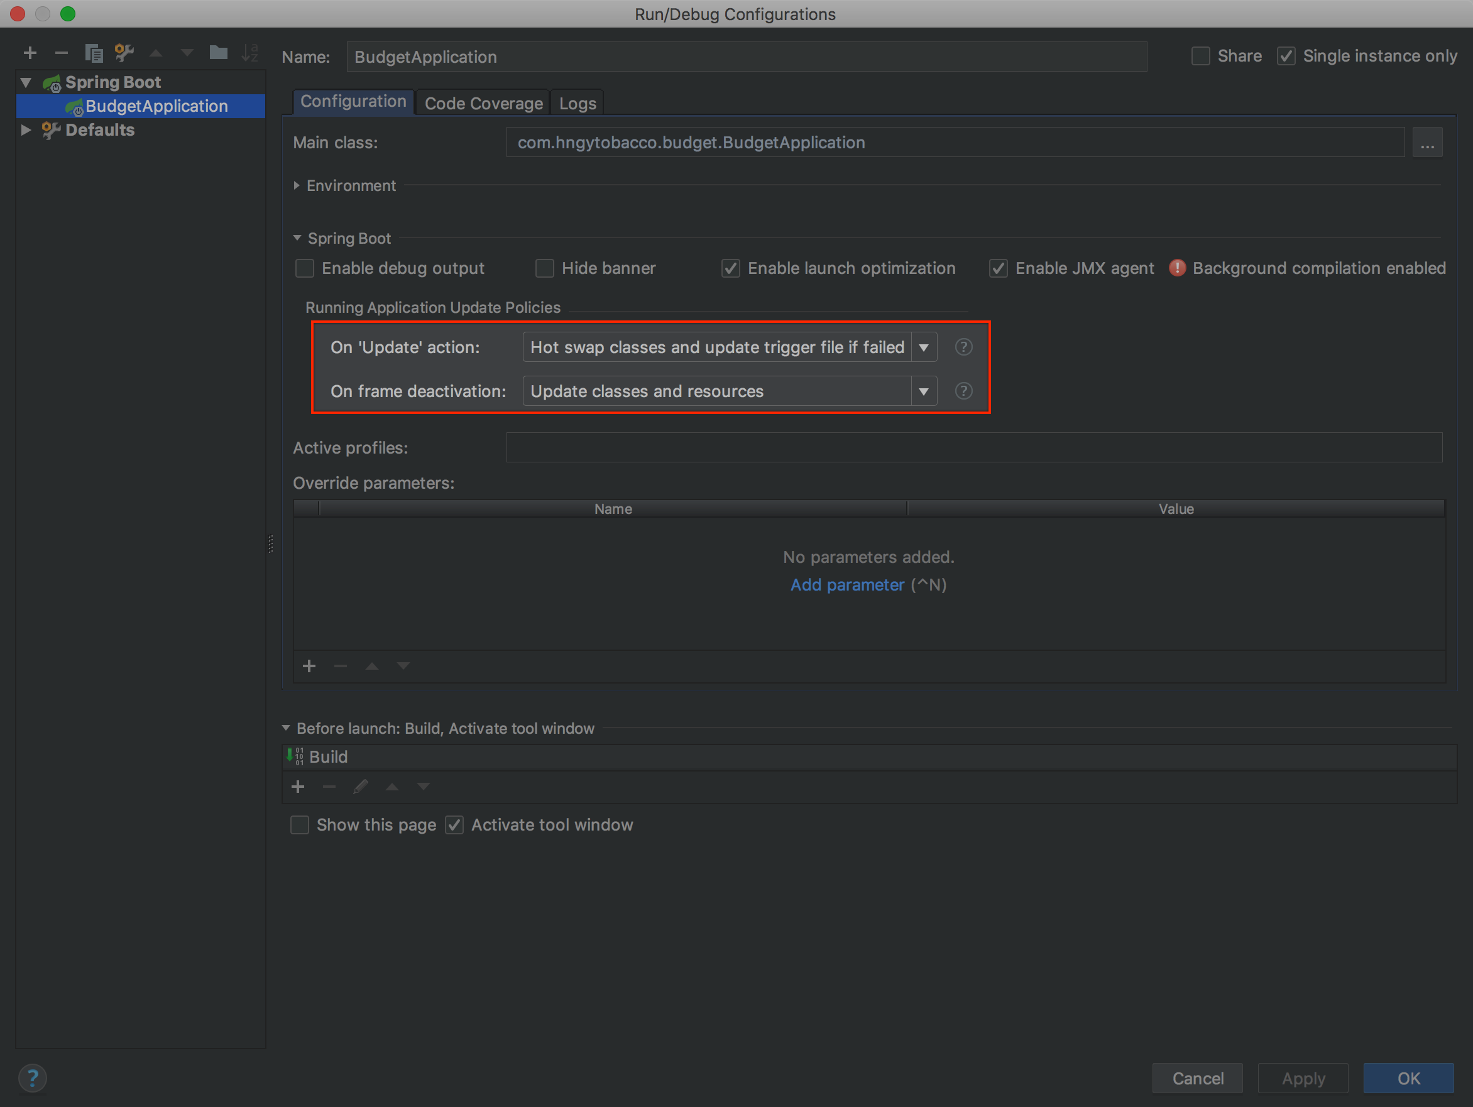Enable debug output

pyautogui.click(x=304, y=268)
